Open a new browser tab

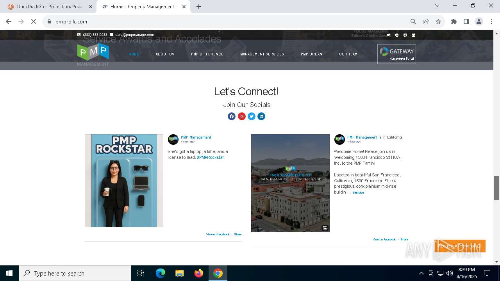click(x=199, y=7)
